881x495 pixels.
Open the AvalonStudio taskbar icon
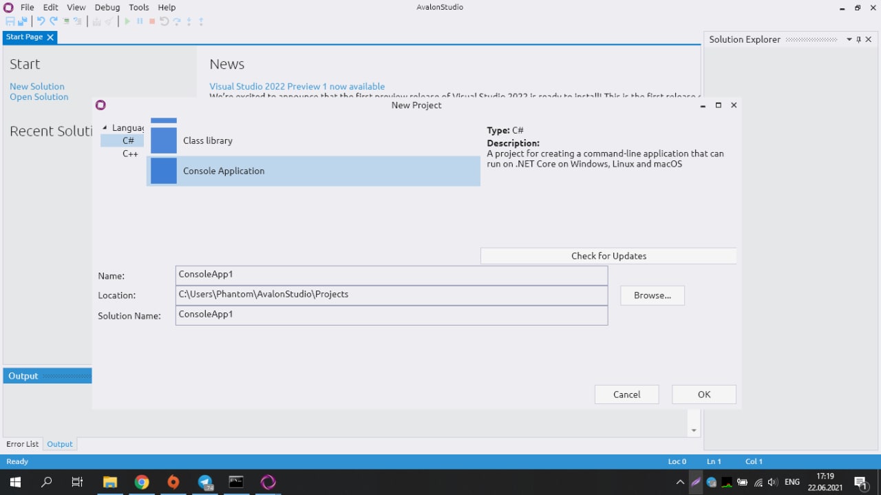pos(268,482)
